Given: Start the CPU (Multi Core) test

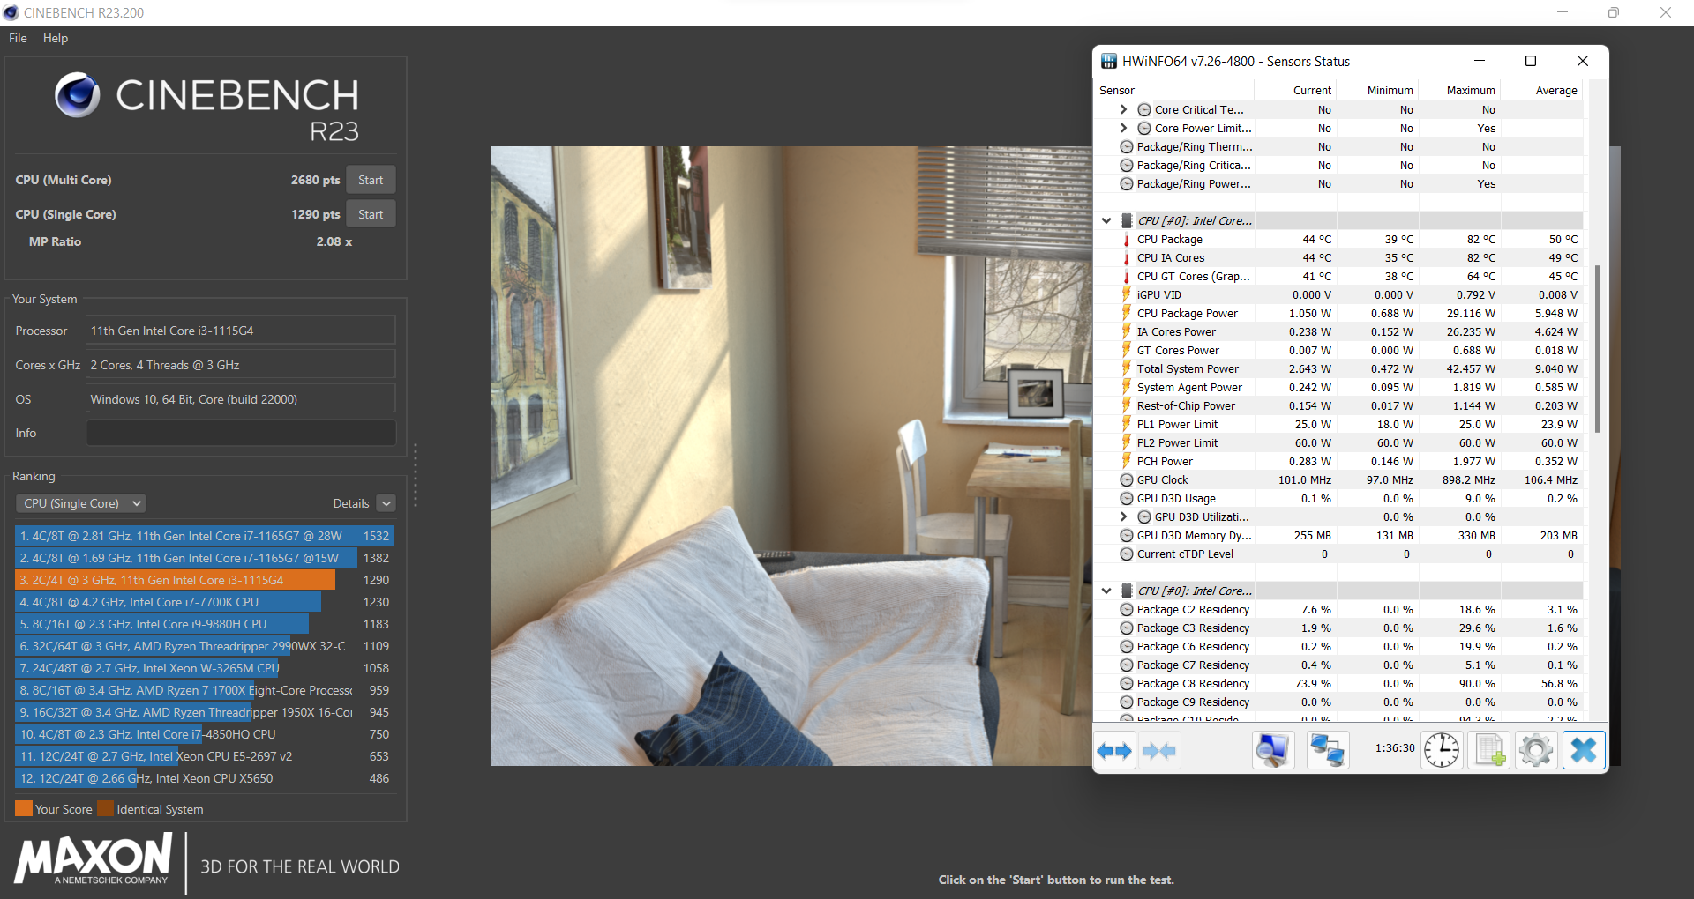Looking at the screenshot, I should tap(371, 180).
